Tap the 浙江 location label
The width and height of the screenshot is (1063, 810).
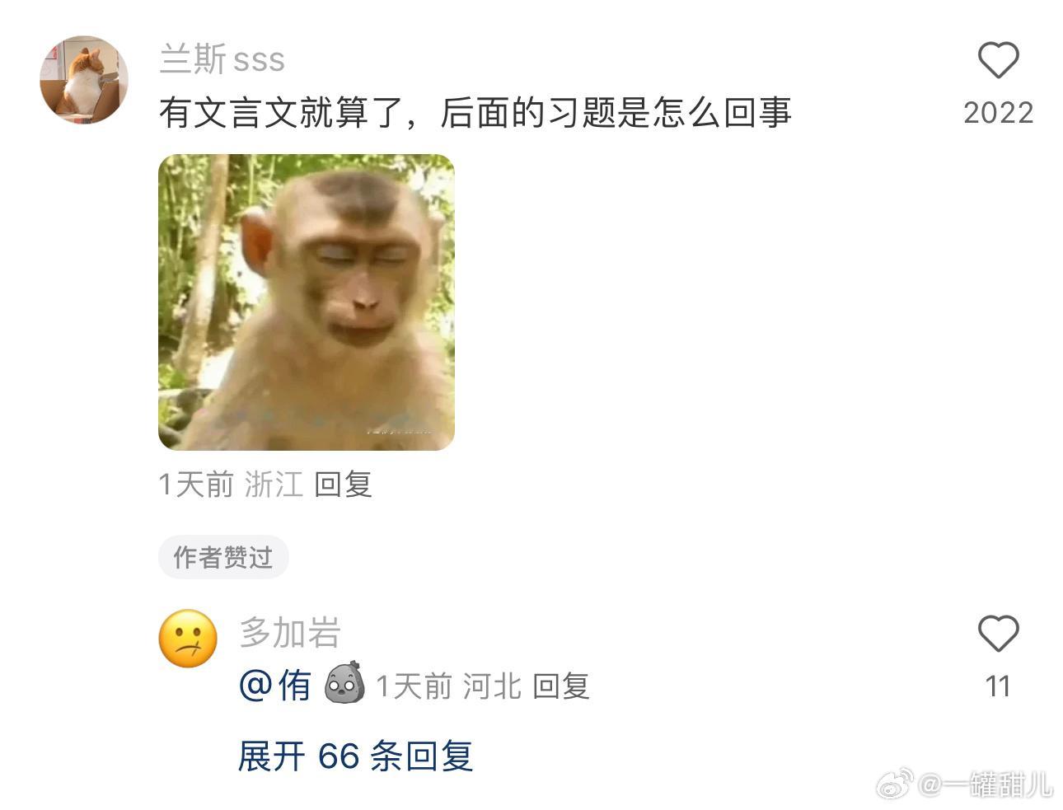click(x=274, y=485)
